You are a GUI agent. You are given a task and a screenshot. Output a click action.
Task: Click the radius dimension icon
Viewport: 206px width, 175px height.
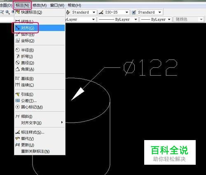tap(17, 50)
